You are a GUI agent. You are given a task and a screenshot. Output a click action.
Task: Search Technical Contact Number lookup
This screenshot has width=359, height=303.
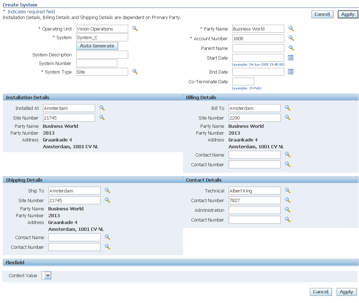(x=288, y=200)
